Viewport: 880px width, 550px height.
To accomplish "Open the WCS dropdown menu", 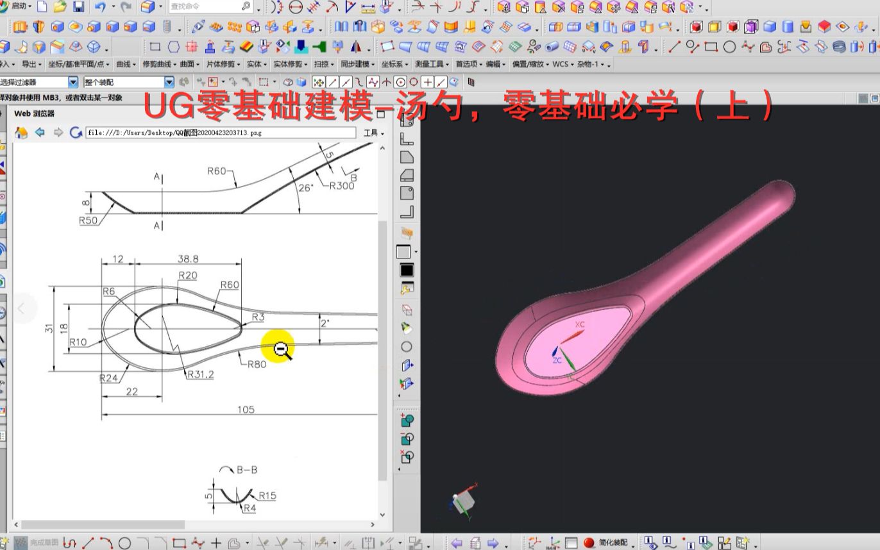I will (x=563, y=64).
